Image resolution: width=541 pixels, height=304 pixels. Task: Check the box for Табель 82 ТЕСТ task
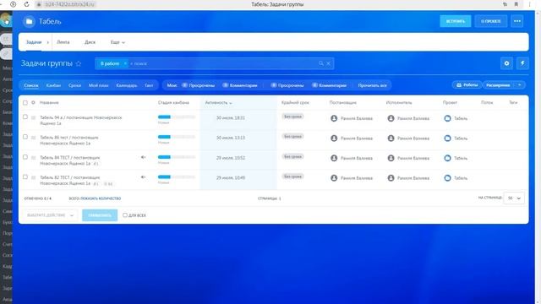tap(25, 176)
